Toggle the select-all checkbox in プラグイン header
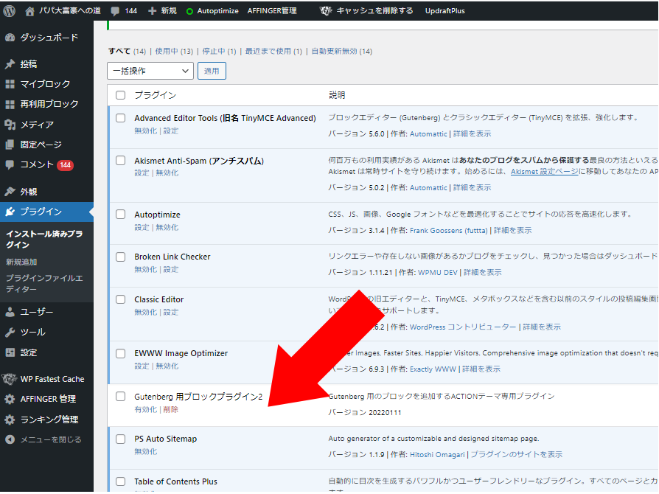This screenshot has height=494, width=659. [x=121, y=95]
